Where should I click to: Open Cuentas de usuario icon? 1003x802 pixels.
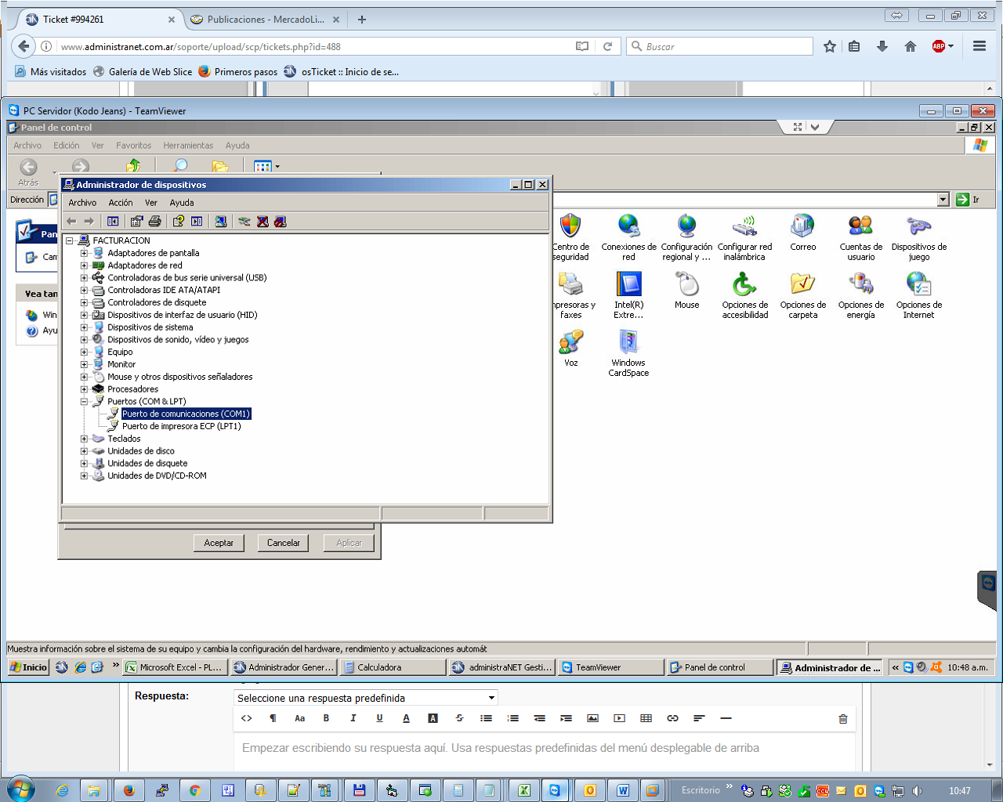(x=860, y=237)
